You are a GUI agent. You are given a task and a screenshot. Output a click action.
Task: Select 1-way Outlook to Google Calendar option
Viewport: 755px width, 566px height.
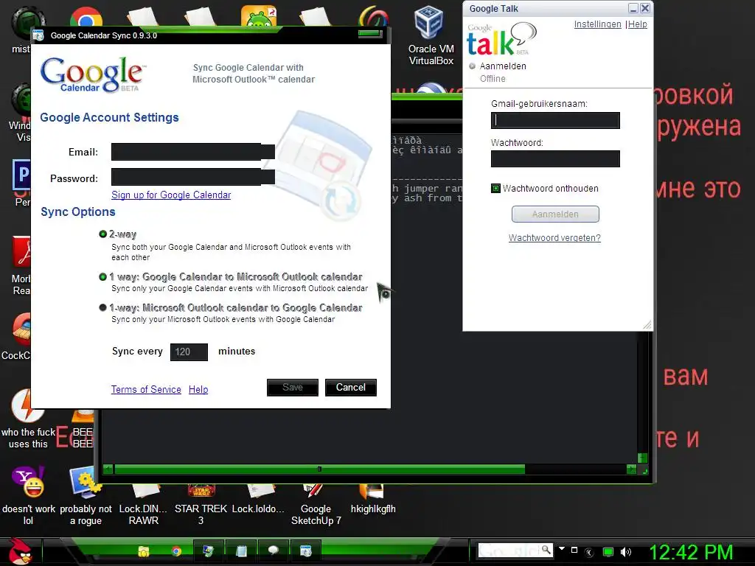102,307
